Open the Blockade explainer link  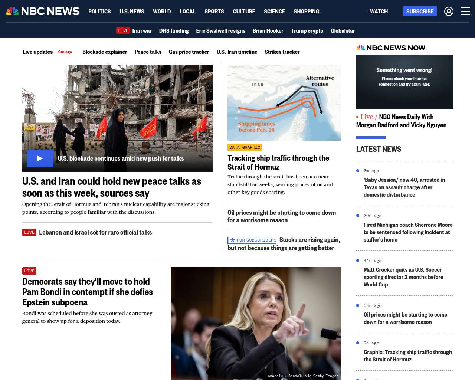coord(105,52)
